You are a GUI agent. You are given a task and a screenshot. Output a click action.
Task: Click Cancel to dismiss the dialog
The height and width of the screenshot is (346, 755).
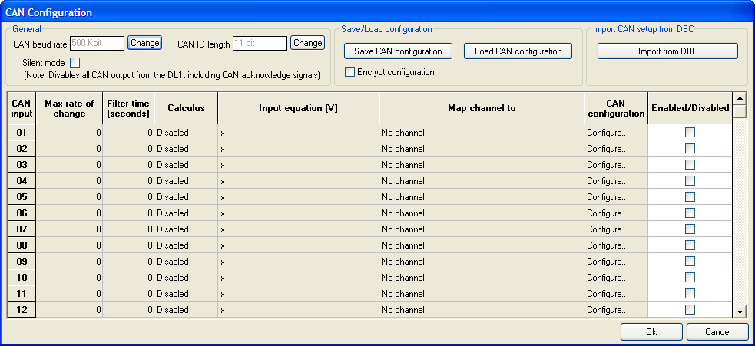(717, 331)
